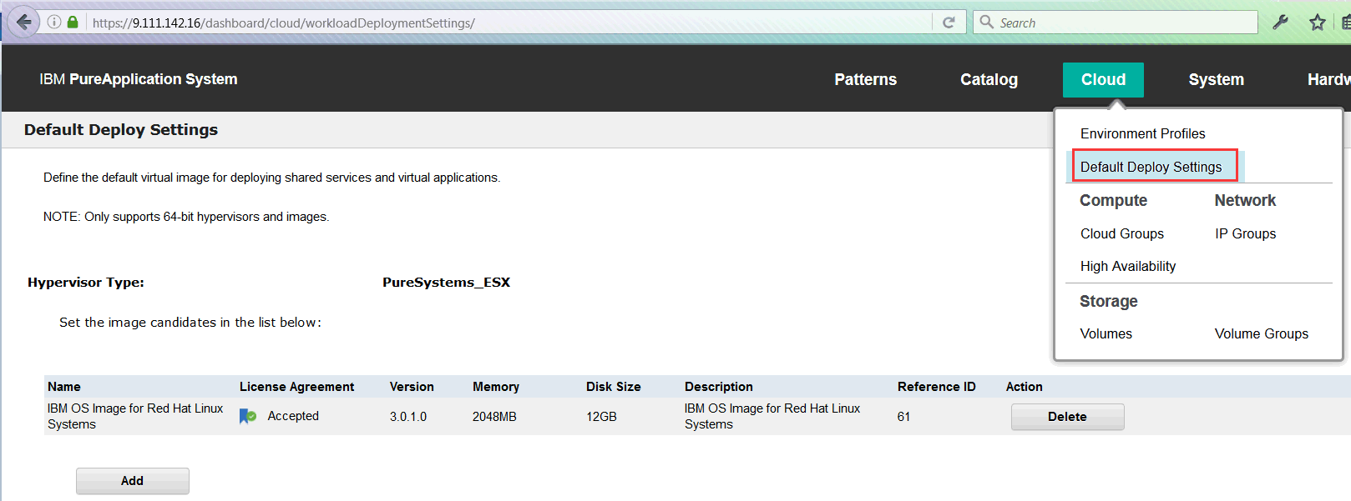Select reference ID value 61

pyautogui.click(x=903, y=417)
